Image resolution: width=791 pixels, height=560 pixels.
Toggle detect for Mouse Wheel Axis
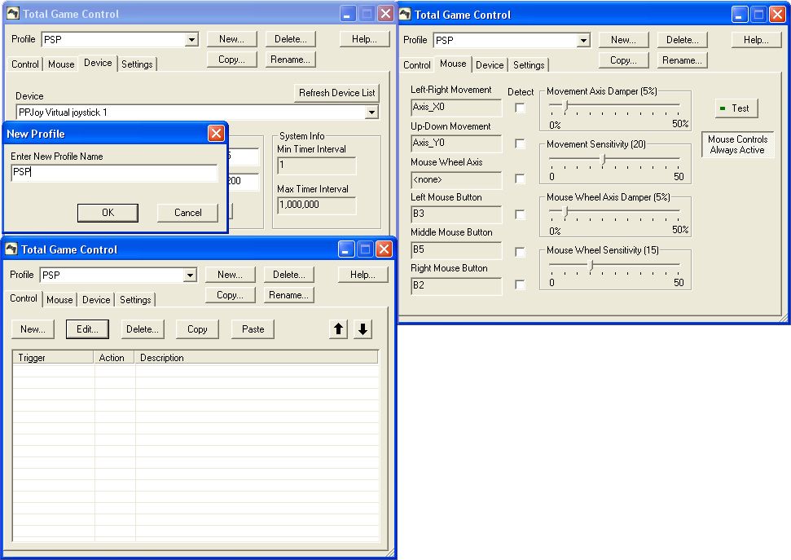click(520, 179)
